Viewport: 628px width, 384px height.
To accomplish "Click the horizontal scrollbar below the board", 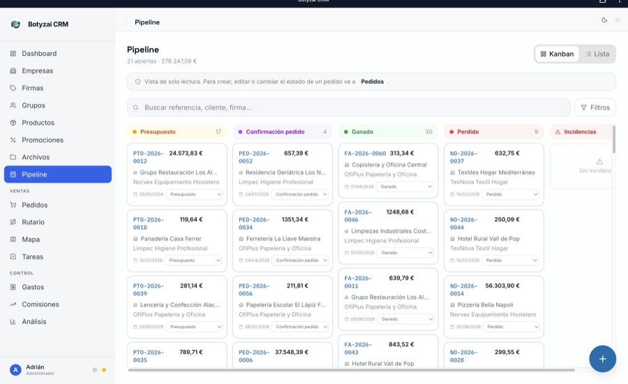I will 351,370.
